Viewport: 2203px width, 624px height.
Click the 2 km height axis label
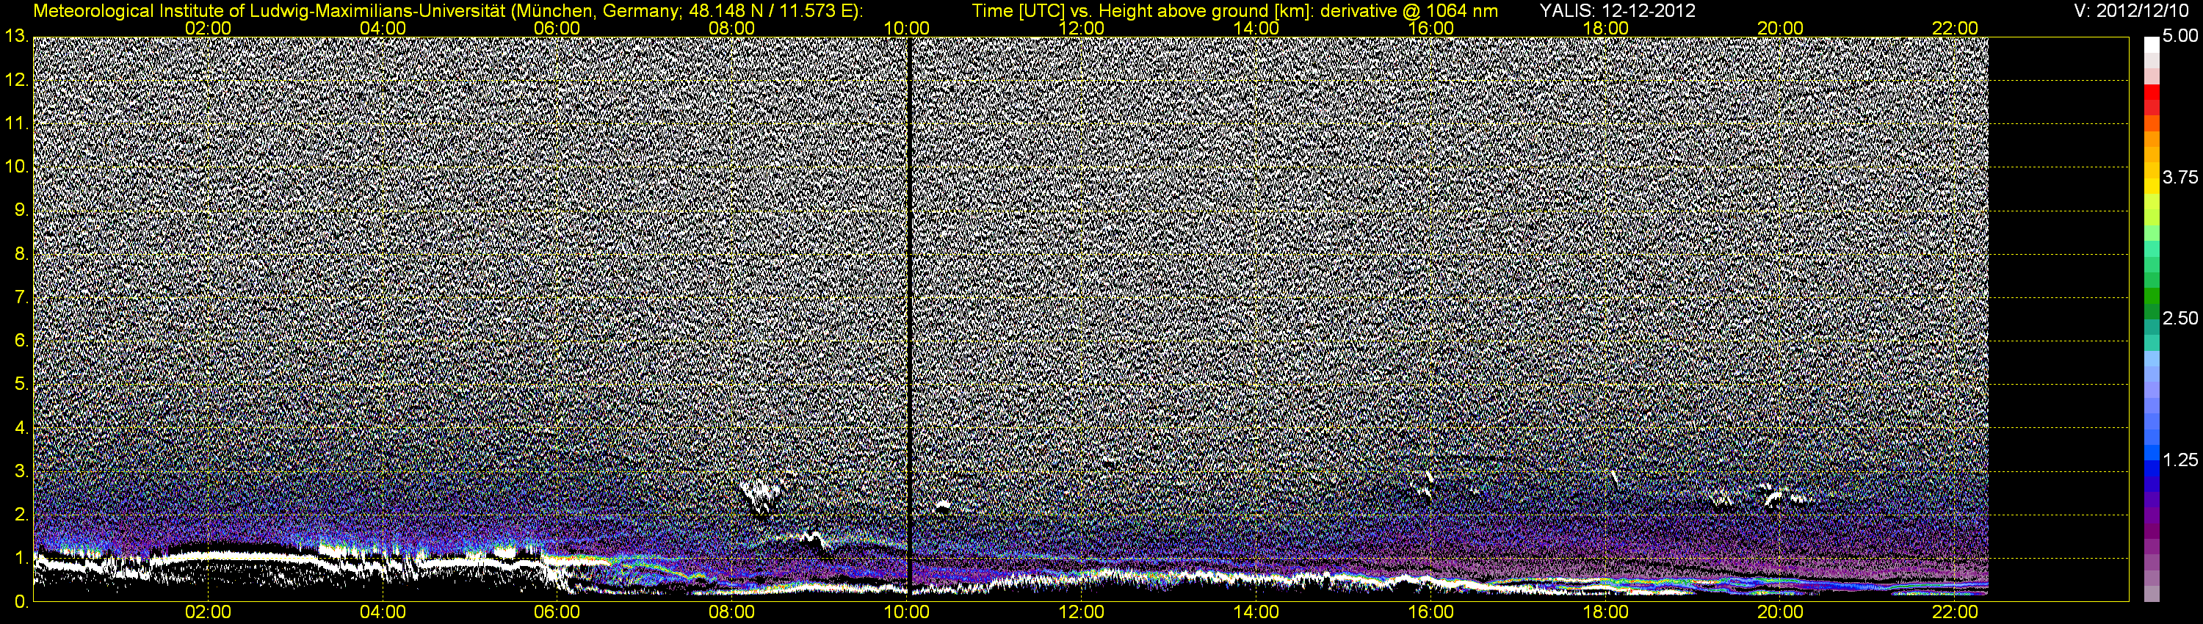tap(21, 515)
